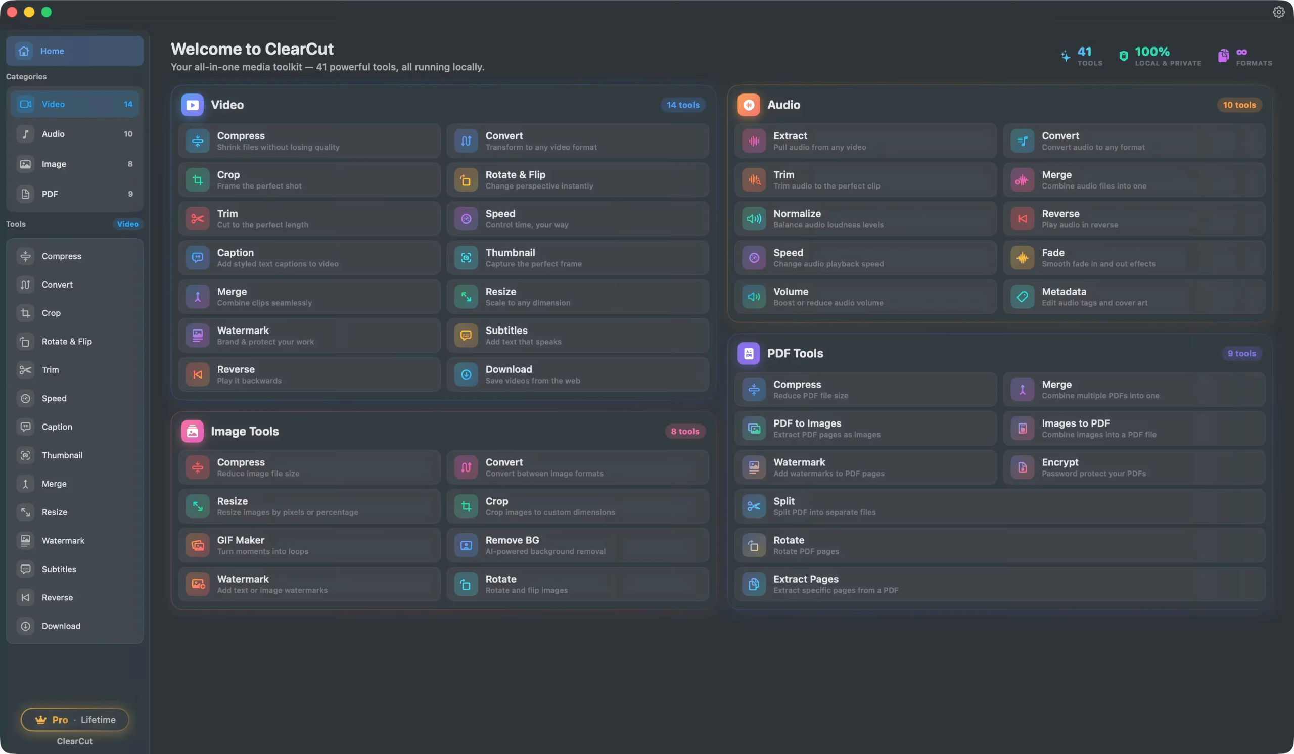Click the Remove BG icon in Image Tools
The height and width of the screenshot is (754, 1294).
[466, 545]
